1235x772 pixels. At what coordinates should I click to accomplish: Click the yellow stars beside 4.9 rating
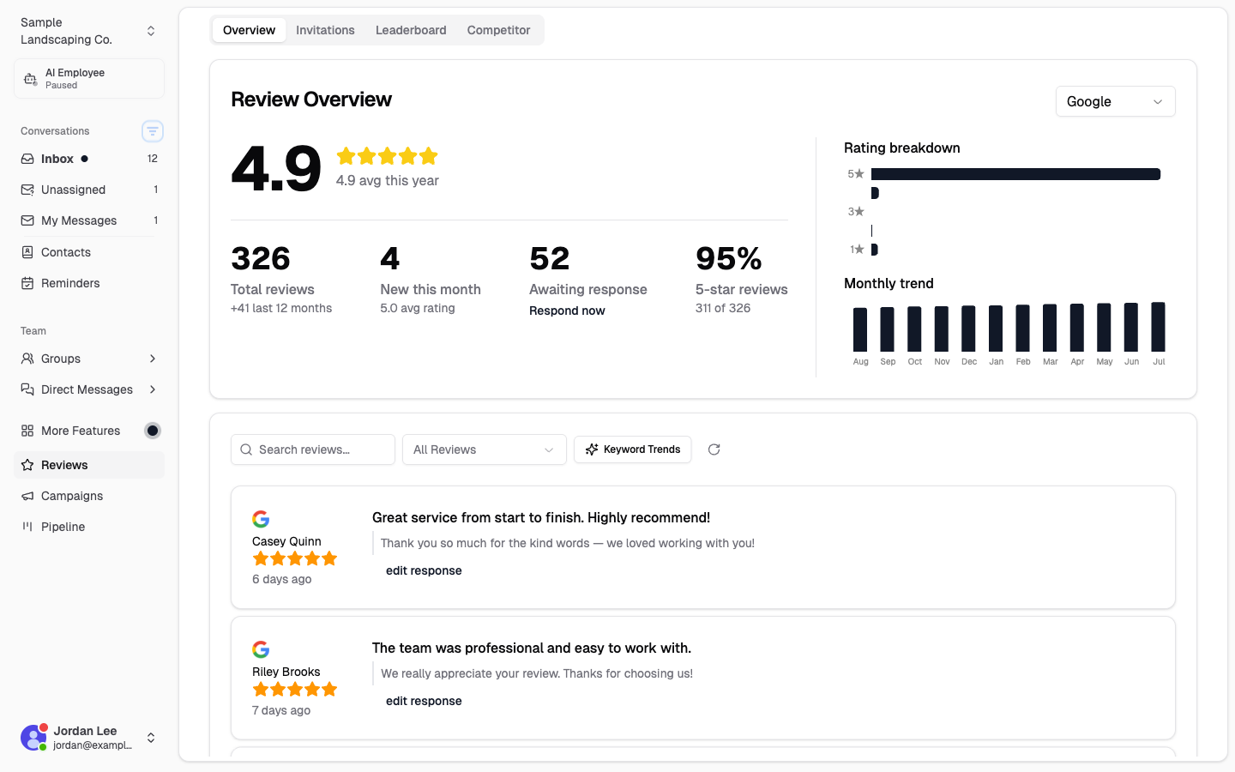pos(388,156)
